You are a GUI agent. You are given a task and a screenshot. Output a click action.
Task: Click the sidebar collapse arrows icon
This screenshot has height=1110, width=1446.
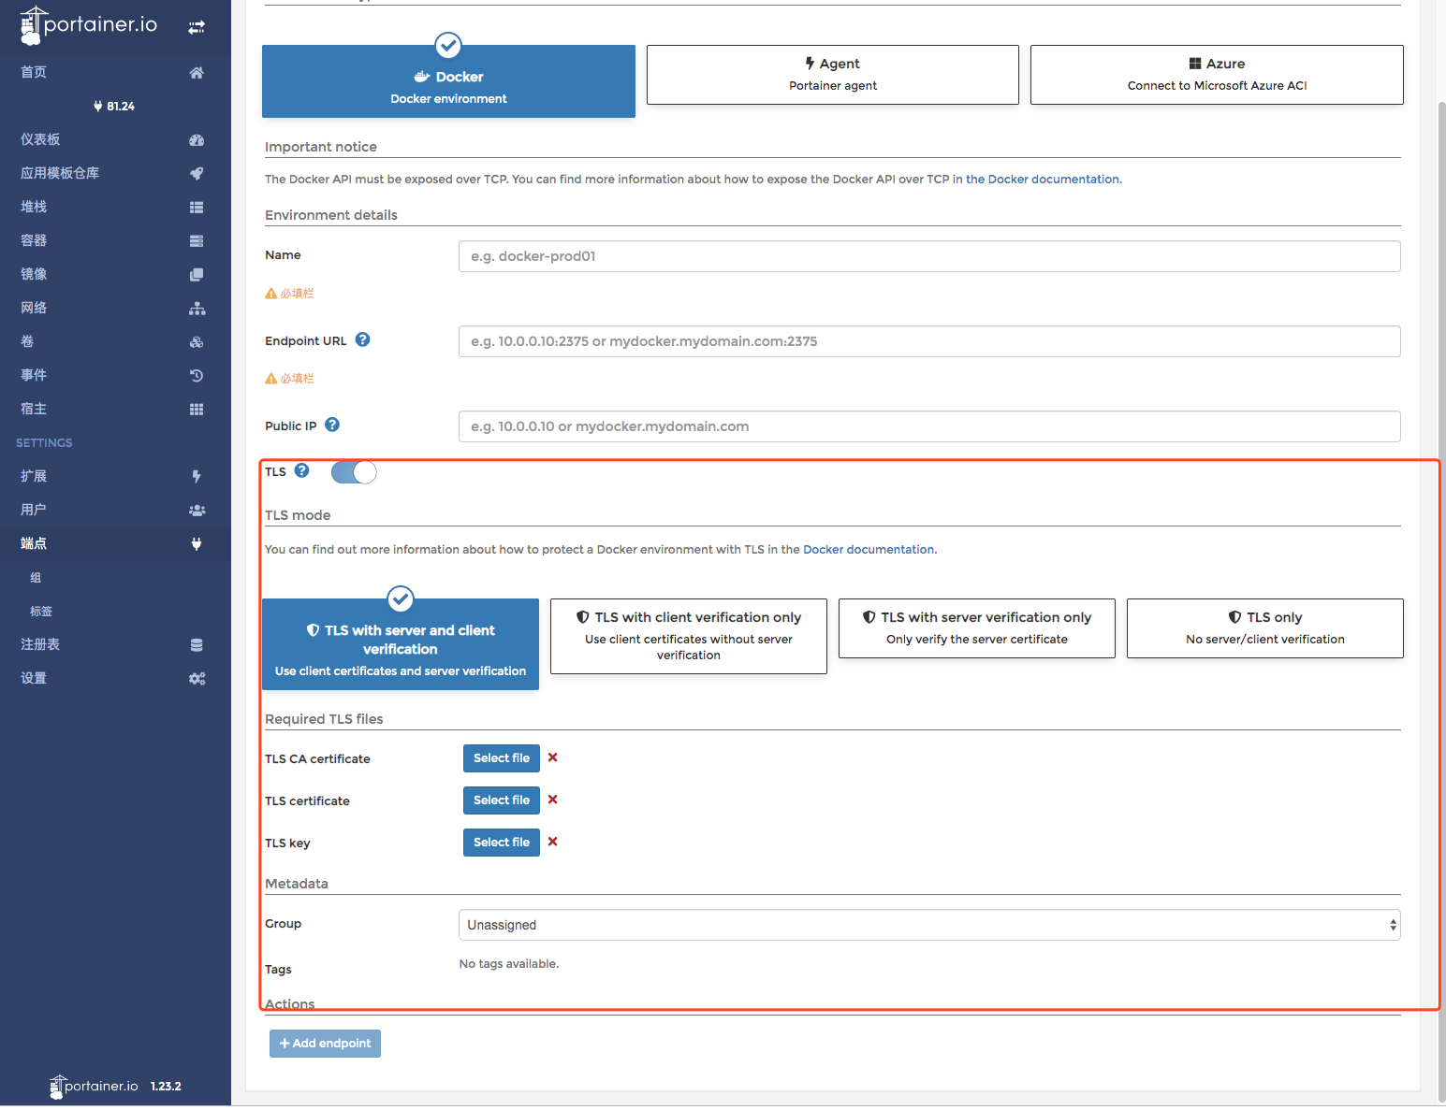click(197, 27)
